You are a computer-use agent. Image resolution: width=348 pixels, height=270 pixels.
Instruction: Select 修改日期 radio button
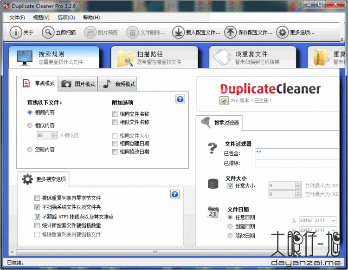click(230, 236)
